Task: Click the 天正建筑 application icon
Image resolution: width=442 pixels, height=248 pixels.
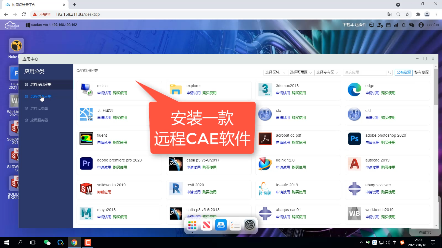Action: [x=86, y=114]
